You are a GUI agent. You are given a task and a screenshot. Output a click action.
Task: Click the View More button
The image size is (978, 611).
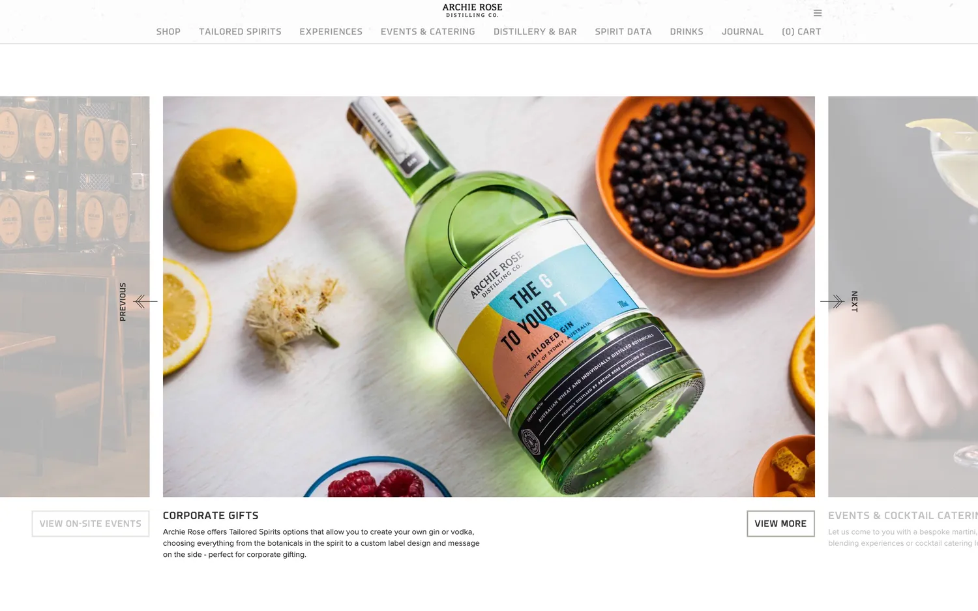[780, 524]
